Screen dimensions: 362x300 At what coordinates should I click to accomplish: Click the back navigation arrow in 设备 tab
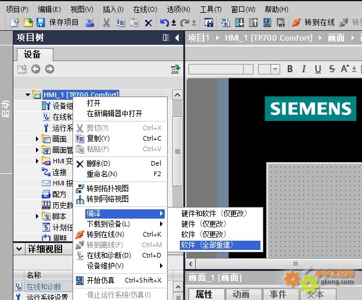[x=35, y=69]
